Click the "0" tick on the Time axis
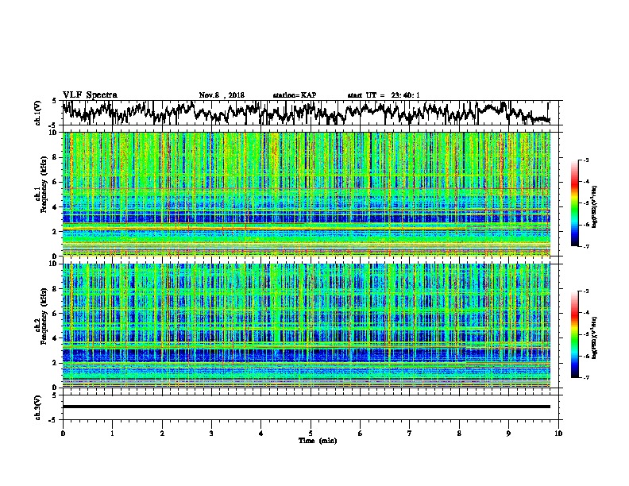This screenshot has width=629, height=486. point(63,434)
